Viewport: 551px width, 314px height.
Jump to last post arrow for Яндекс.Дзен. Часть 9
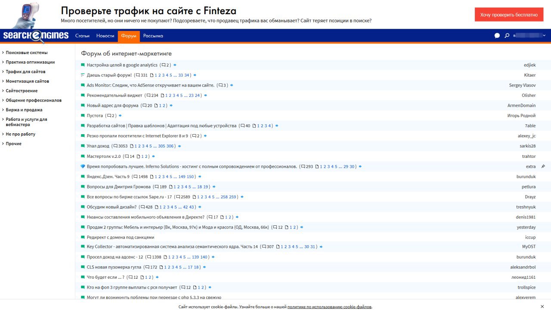tap(200, 177)
